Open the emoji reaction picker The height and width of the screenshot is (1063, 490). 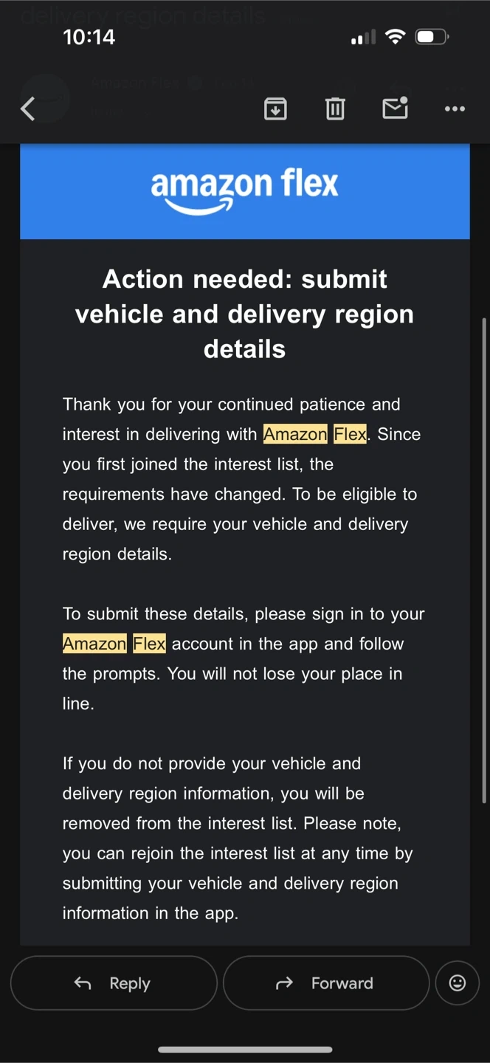(458, 983)
